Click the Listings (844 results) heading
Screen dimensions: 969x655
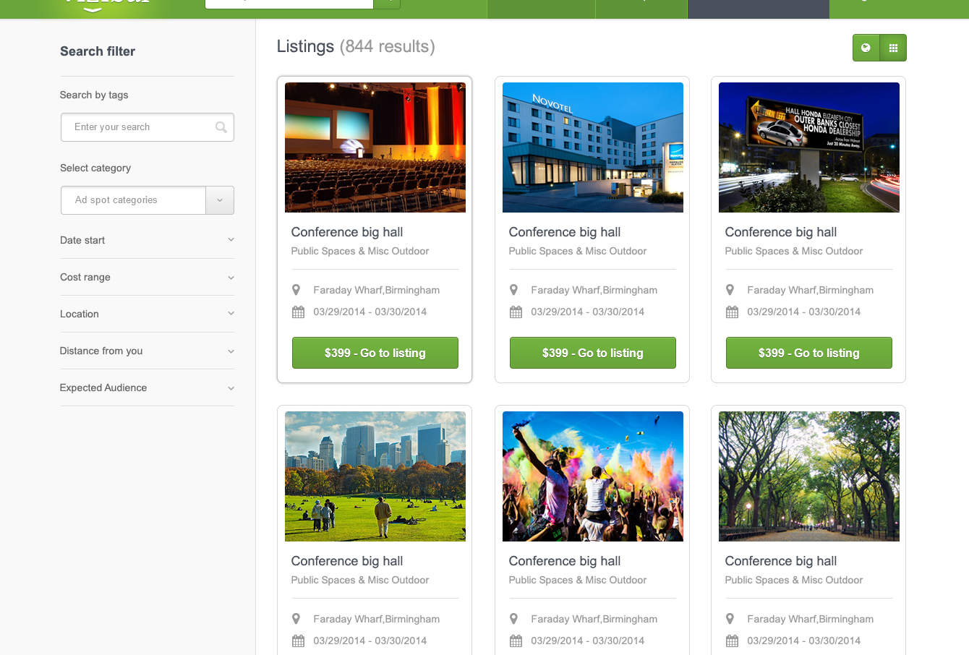[356, 46]
